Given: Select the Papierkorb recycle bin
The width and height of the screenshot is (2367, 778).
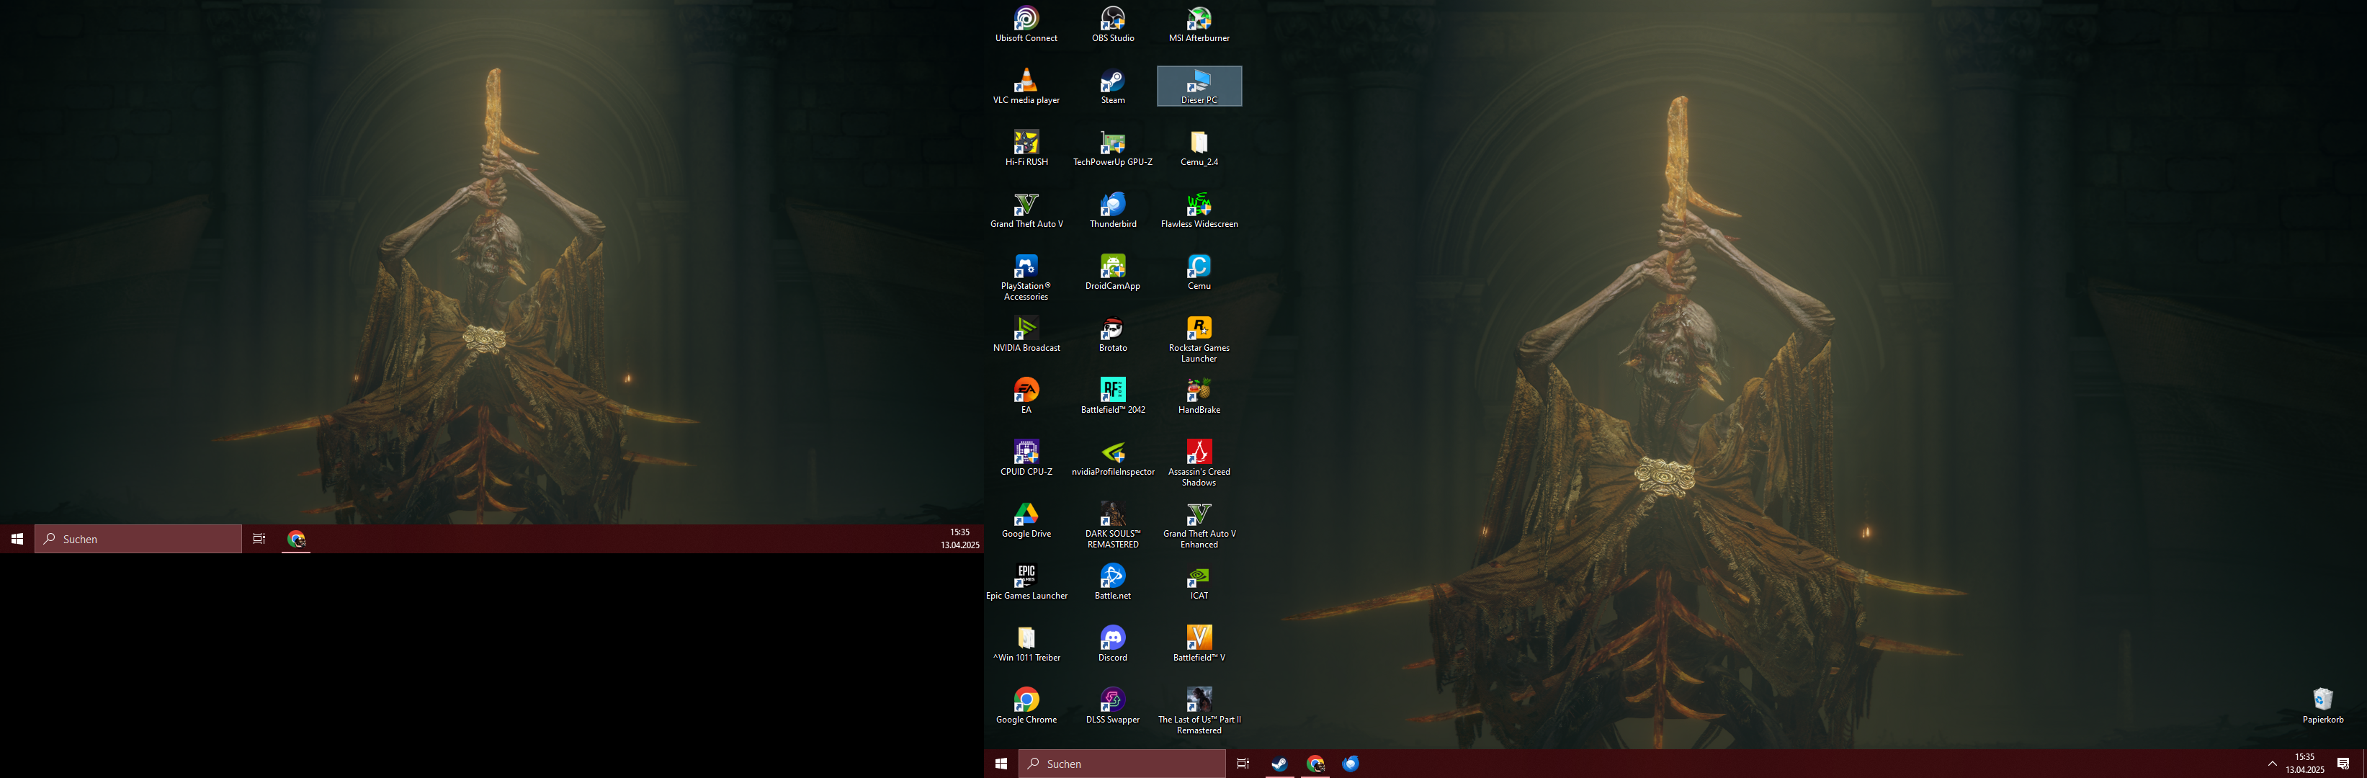Looking at the screenshot, I should click(x=2322, y=701).
